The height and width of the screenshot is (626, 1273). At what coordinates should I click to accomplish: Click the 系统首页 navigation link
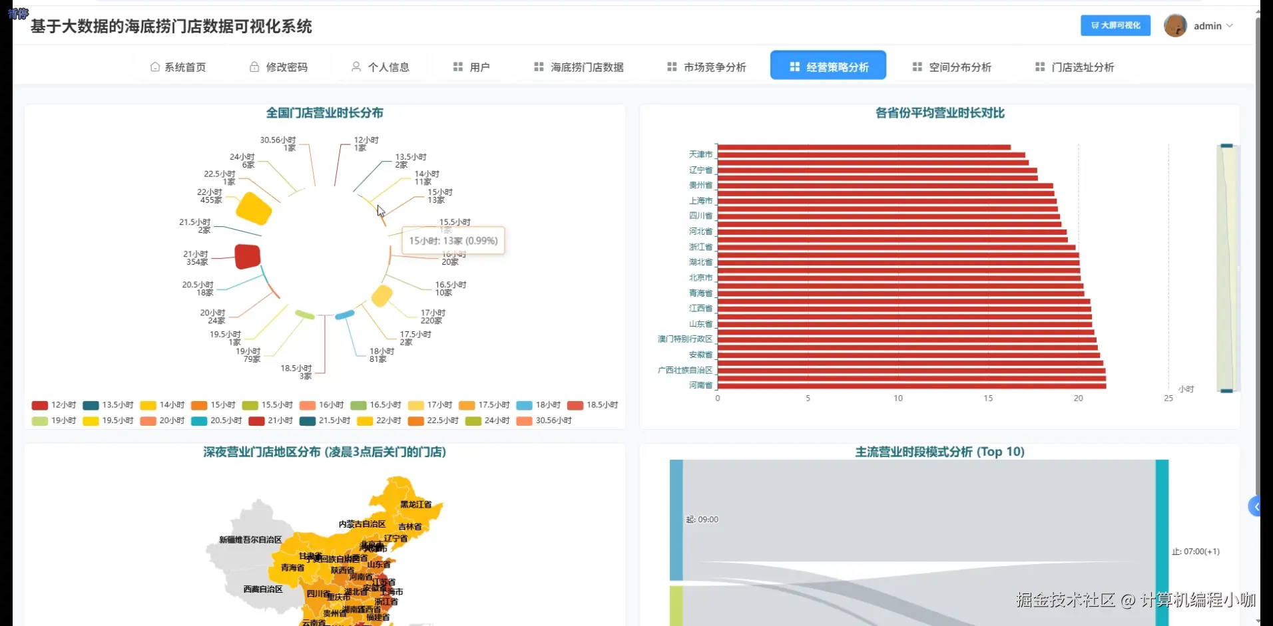coord(178,67)
